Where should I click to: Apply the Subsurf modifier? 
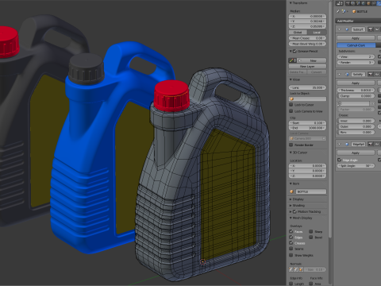point(356,38)
